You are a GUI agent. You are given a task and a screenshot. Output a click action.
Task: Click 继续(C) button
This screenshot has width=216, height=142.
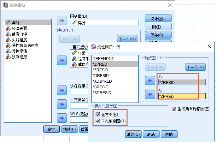coord(133,134)
